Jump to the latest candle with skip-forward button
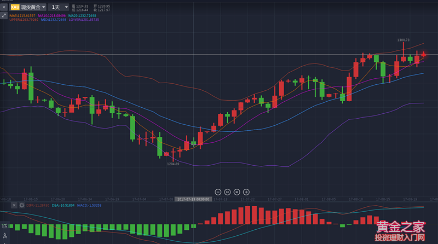The image size is (438, 244). tap(237, 192)
